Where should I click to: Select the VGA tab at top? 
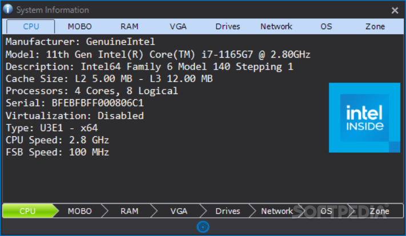click(178, 26)
